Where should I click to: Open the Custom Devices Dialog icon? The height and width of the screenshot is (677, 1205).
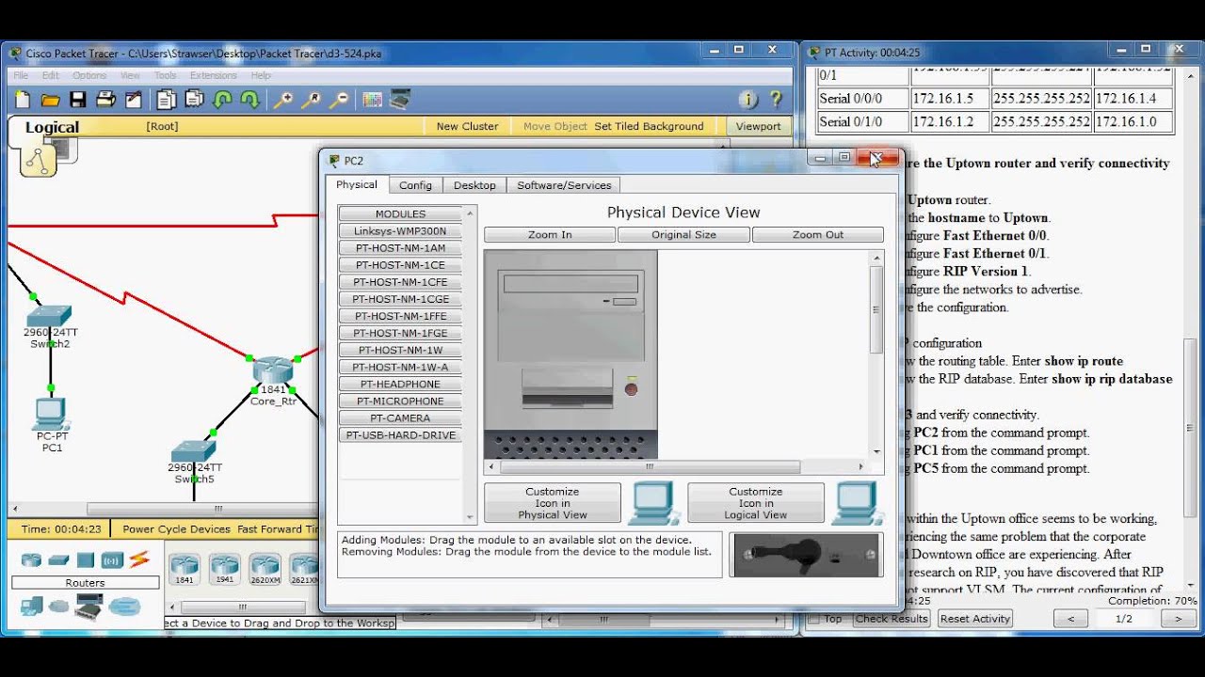coord(400,100)
